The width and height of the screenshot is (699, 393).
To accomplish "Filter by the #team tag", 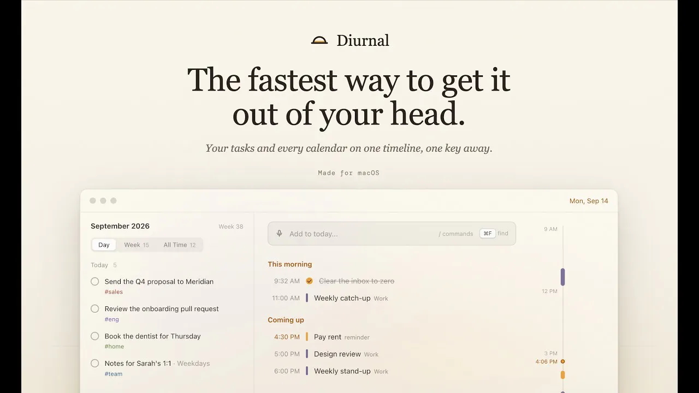I will tap(113, 374).
